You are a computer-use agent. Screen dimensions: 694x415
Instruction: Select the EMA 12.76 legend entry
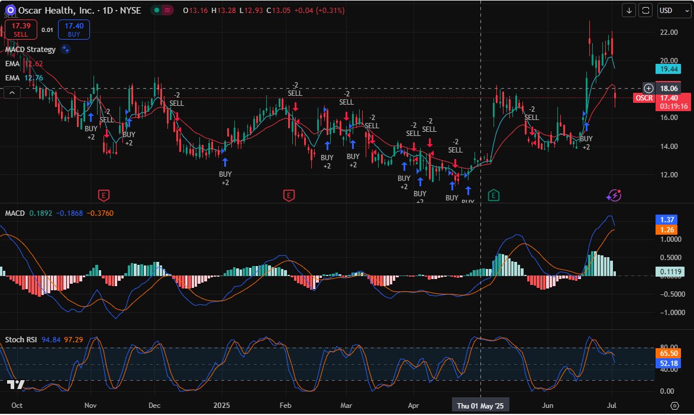click(24, 78)
